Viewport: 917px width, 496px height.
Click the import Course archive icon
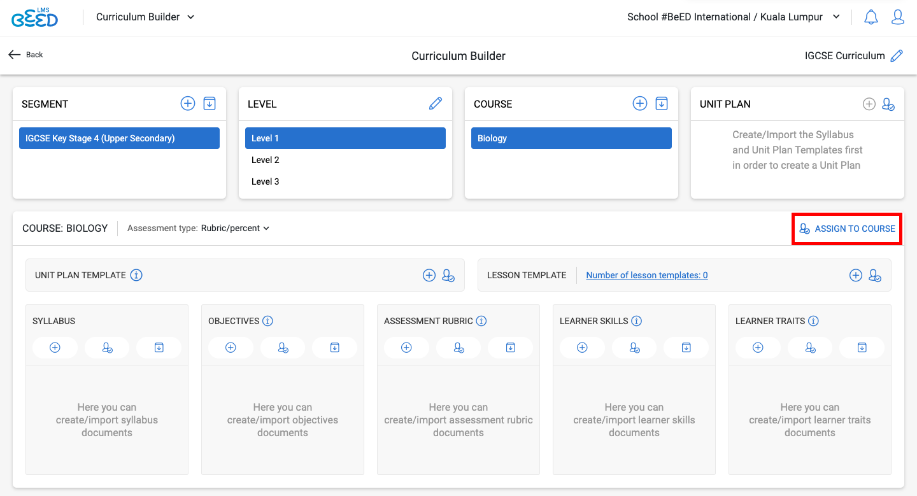[662, 104]
